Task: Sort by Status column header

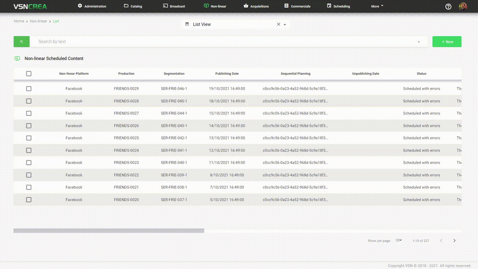Action: coord(422,74)
